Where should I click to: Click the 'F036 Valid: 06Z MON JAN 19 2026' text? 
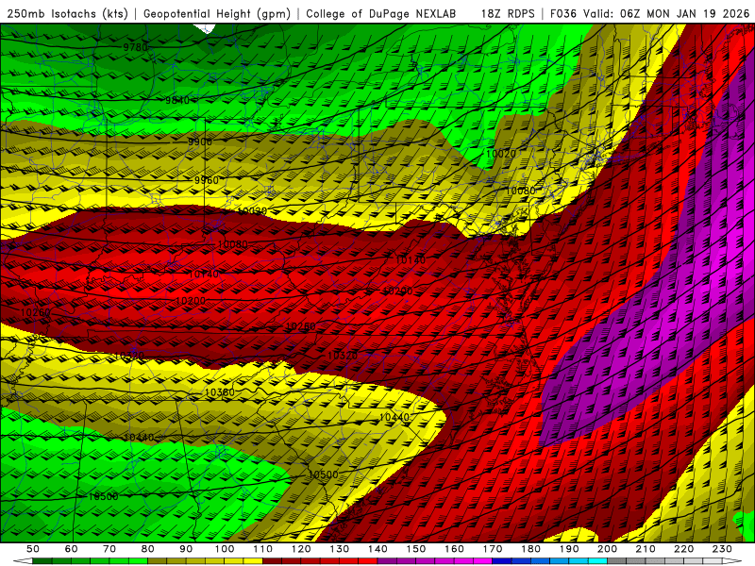[649, 14]
